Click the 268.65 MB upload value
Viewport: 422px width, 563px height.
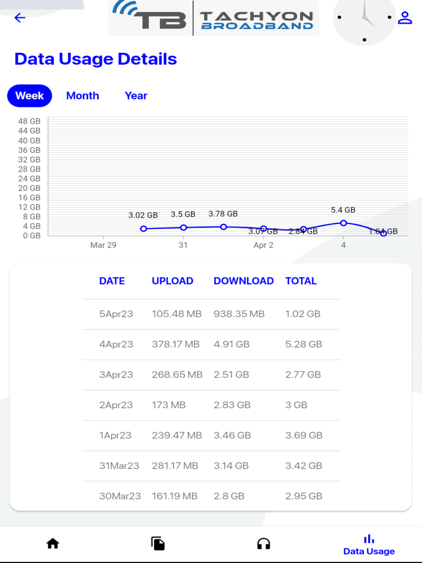177,375
